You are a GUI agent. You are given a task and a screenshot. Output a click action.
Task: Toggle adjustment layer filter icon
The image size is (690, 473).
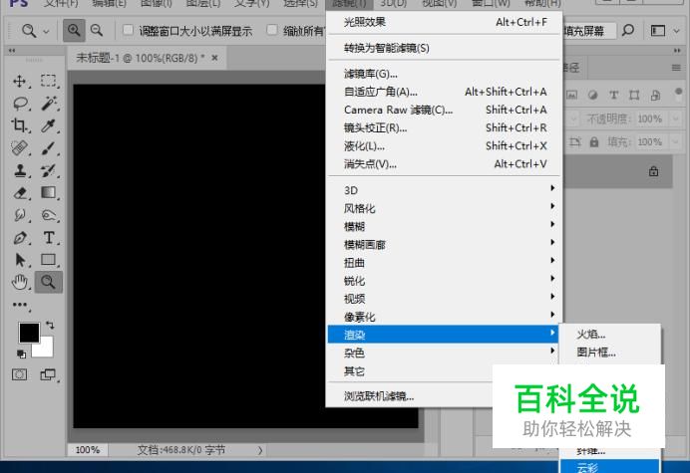point(592,95)
